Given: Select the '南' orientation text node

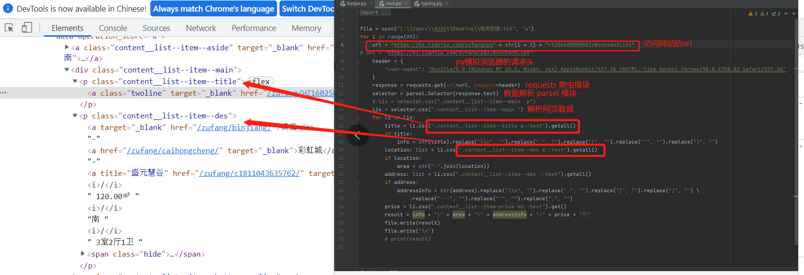Looking at the screenshot, I should 98,219.
